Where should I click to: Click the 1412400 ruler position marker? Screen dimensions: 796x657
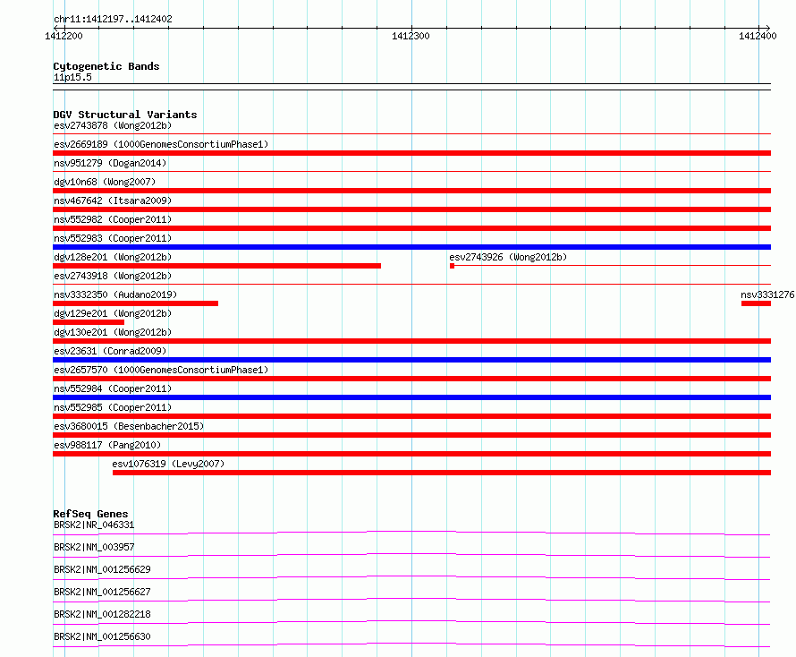pos(758,36)
